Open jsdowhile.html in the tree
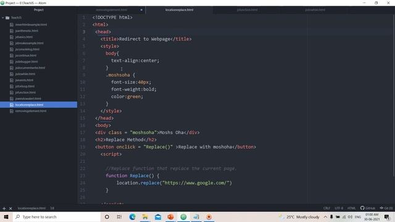The height and width of the screenshot is (222, 395). 25,74
